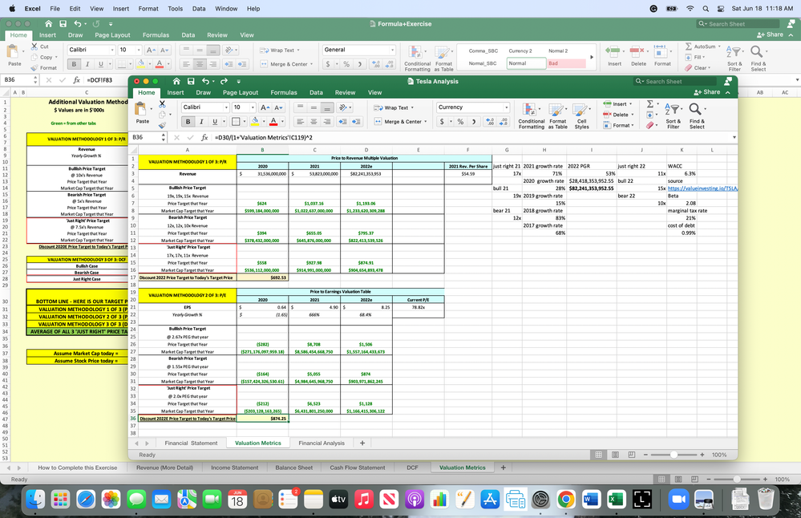Switch to the Formulas ribbon tab
Viewport: 801px width, 518px height.
[283, 92]
